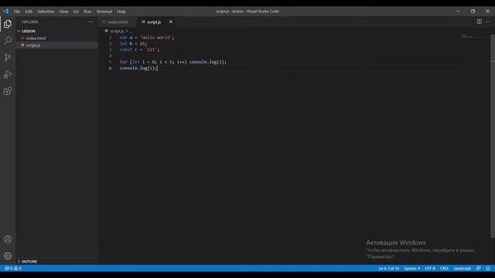Open the Edit menu
495x278 pixels.
pyautogui.click(x=29, y=12)
